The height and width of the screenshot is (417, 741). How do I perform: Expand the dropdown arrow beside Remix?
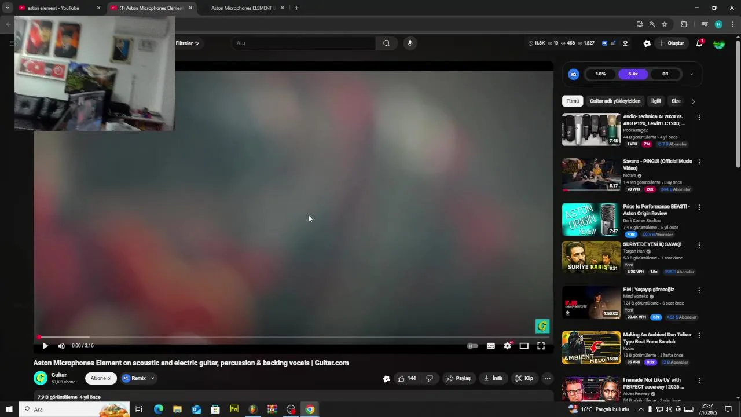tap(152, 378)
